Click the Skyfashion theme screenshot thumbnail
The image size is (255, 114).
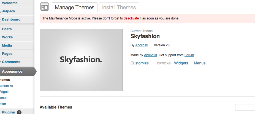pos(81,60)
